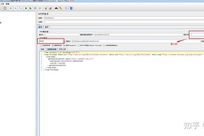Open the 工具 menu
Viewport: 204px width, 136px height.
point(2,4)
